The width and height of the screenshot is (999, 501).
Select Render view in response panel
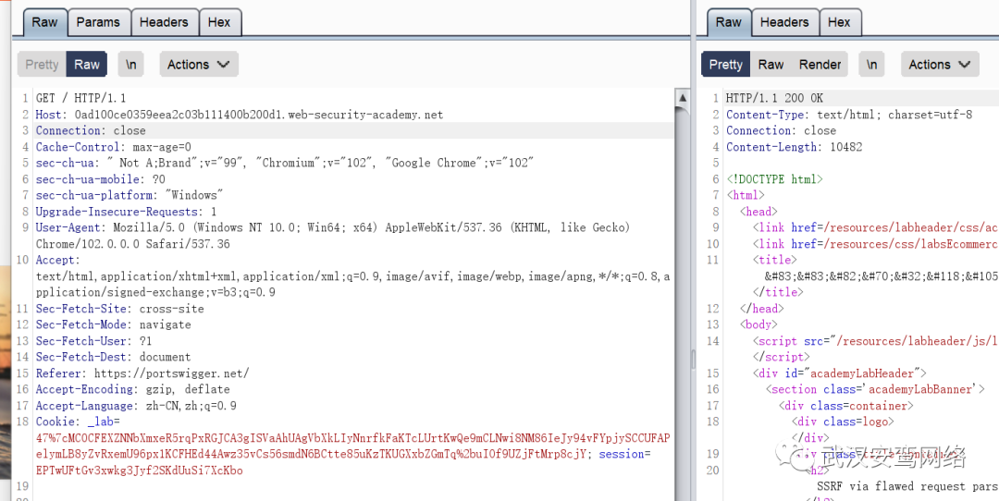pos(820,65)
